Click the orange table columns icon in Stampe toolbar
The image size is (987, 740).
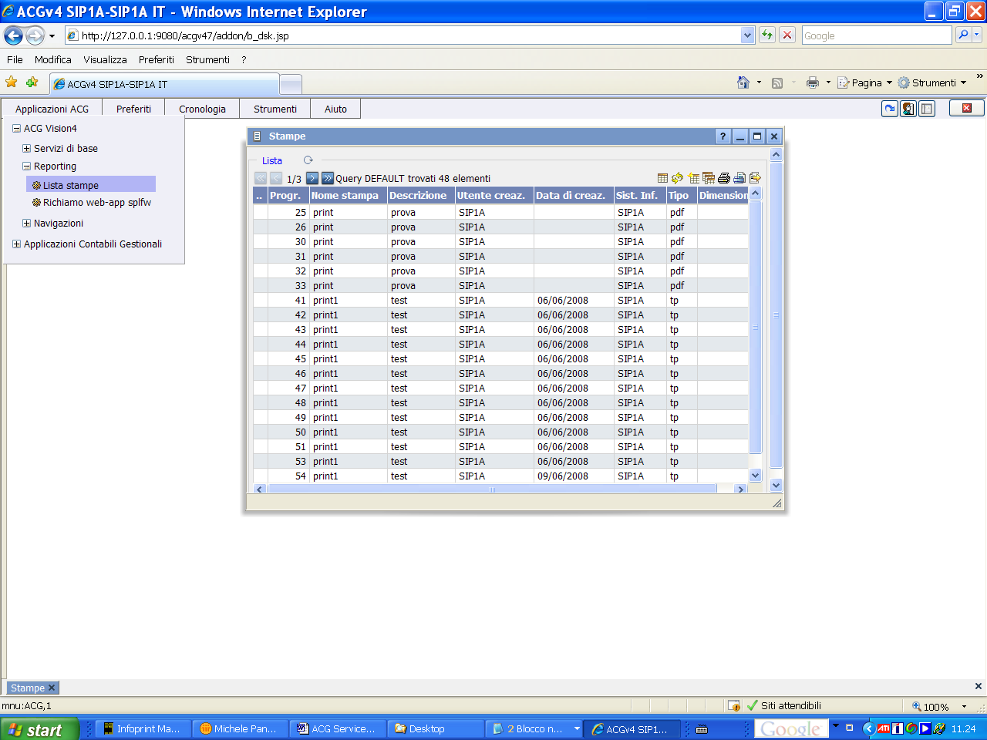[x=709, y=178]
